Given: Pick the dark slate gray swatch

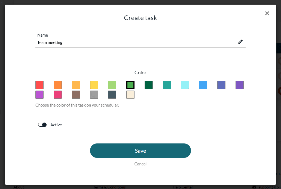Looking at the screenshot, I should click(x=112, y=95).
